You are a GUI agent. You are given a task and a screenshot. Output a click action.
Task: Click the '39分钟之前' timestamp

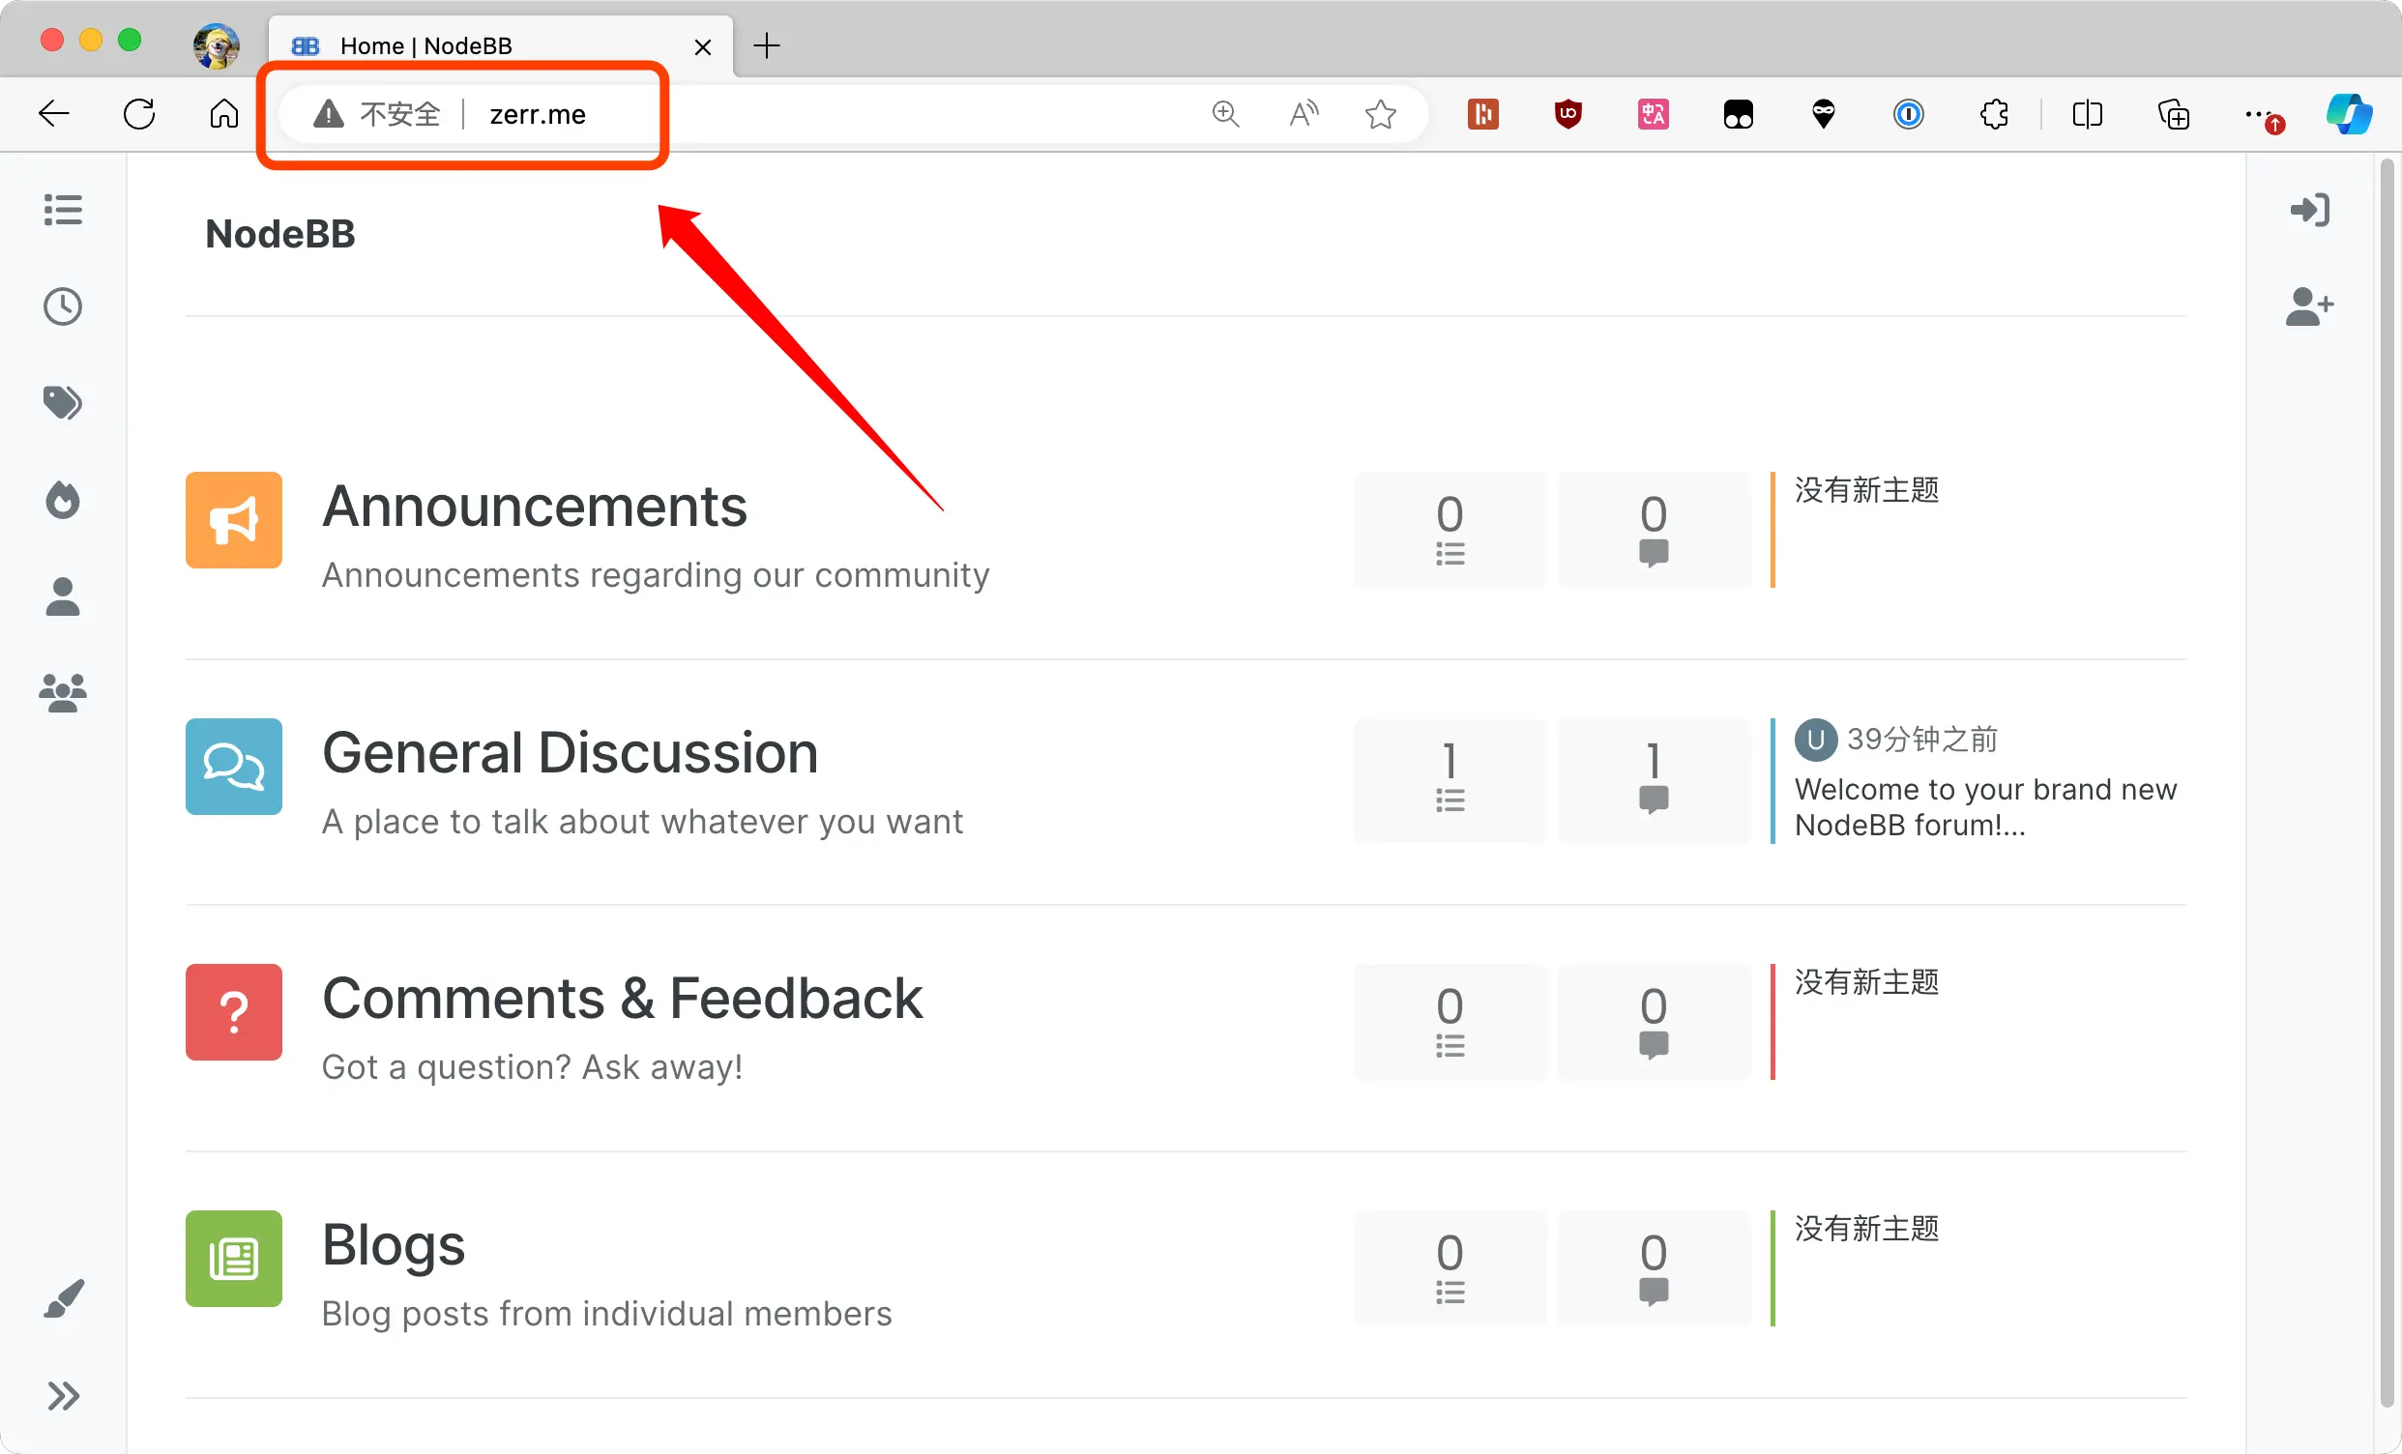pos(1922,740)
